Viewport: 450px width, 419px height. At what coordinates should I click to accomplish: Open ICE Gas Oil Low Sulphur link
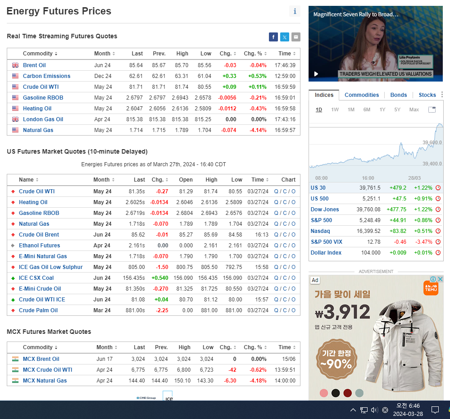pos(50,267)
